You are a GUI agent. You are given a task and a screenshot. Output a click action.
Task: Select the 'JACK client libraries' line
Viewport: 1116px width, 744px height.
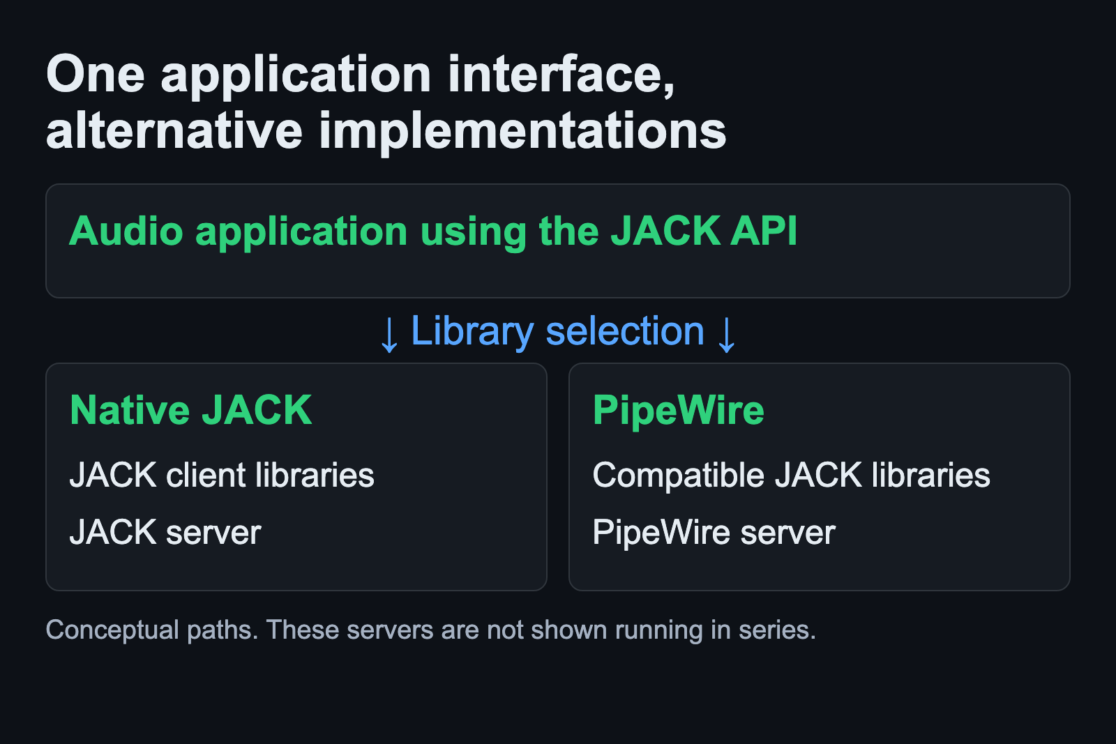[222, 476]
